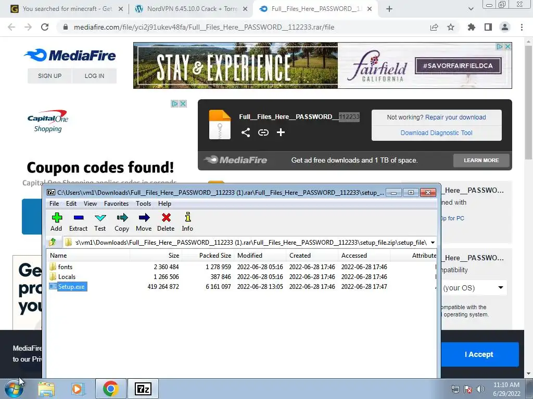Viewport: 533px width, 399px height.
Task: Sort by Accessed column header
Action: point(364,255)
